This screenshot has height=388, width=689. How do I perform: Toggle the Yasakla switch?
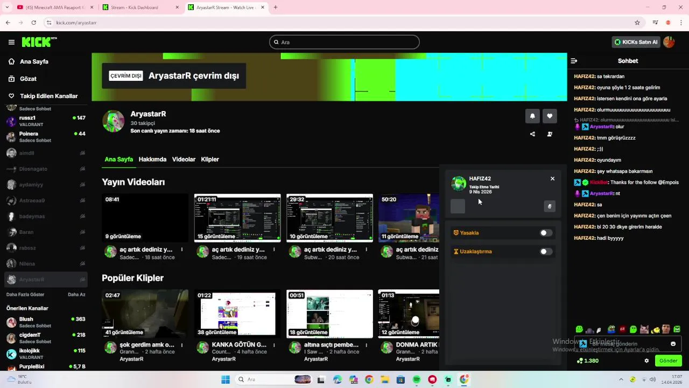pos(546,233)
